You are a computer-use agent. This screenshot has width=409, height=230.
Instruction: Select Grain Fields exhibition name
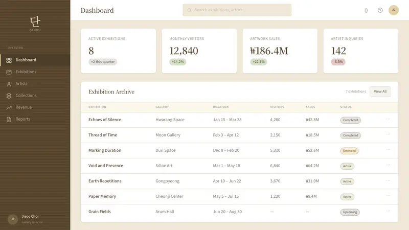point(99,212)
